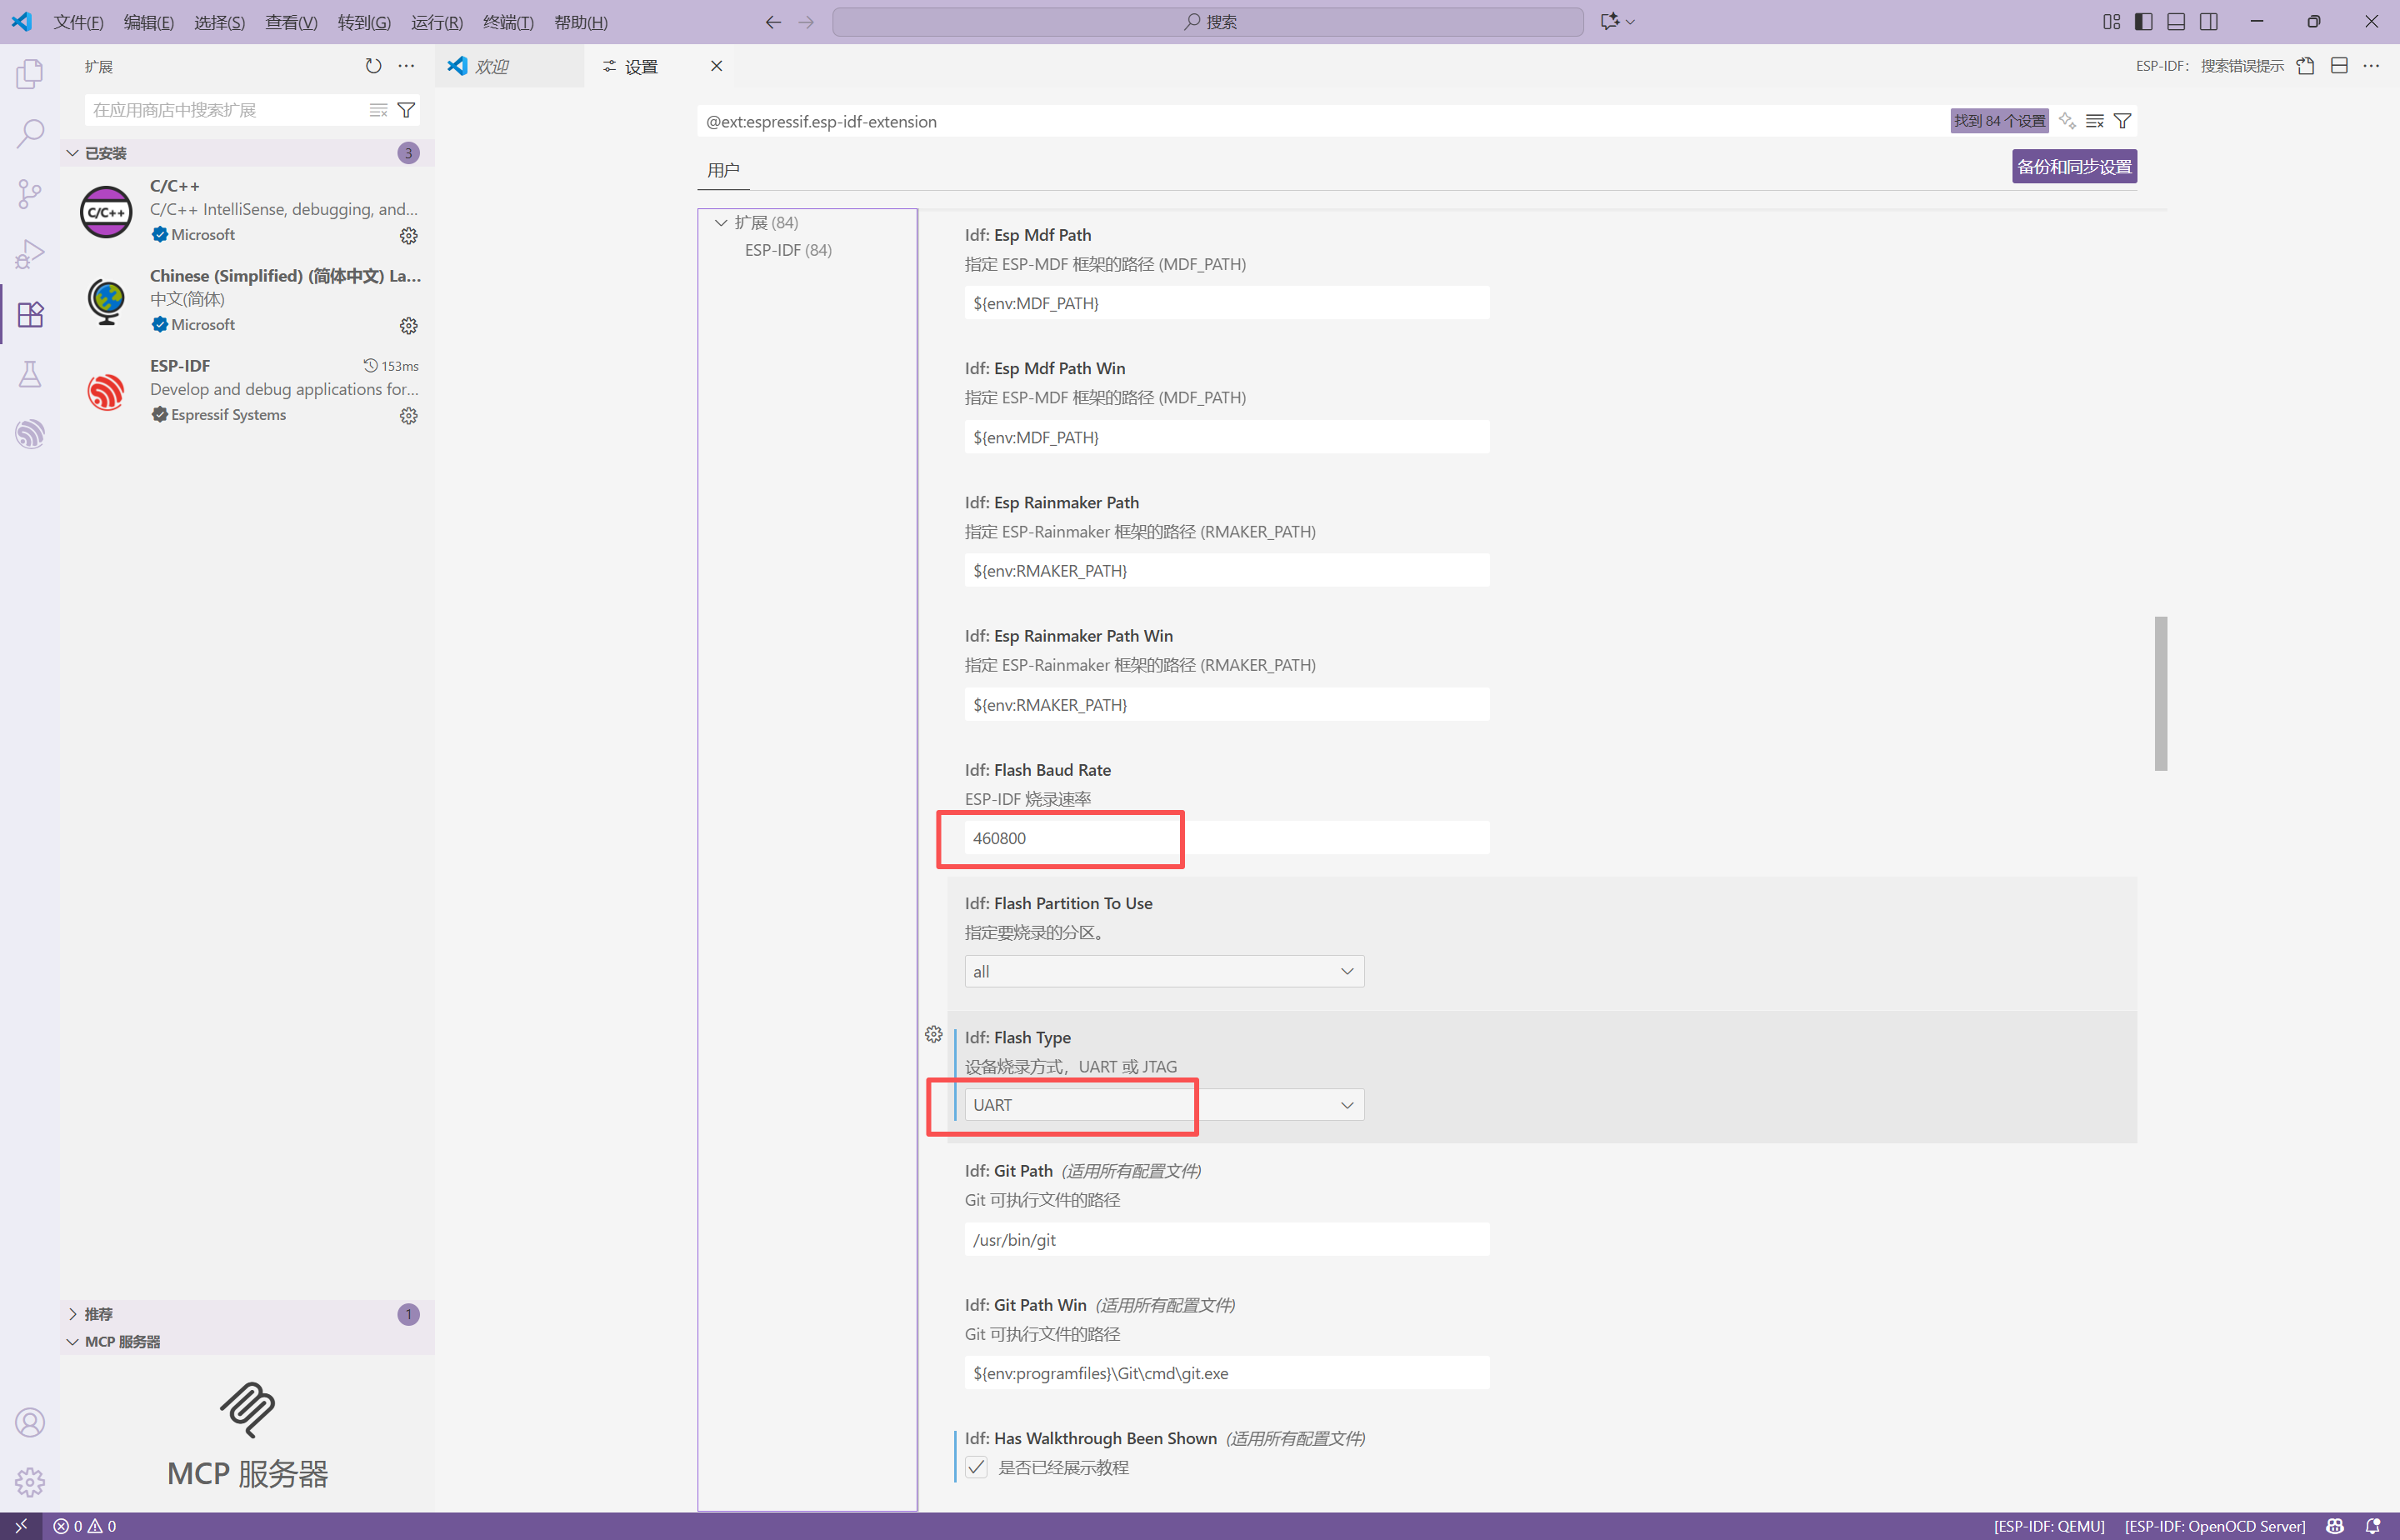
Task: Click ESP-IDF: OpenOCD Server status item
Action: tap(2214, 1526)
